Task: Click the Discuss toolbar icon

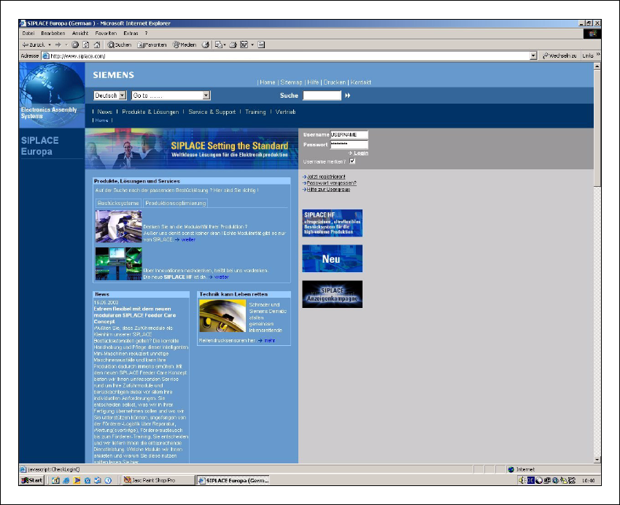Action: (x=261, y=45)
